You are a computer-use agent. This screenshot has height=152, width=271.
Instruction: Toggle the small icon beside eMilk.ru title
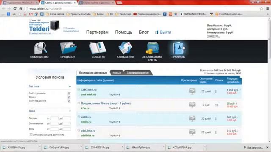coord(79,117)
